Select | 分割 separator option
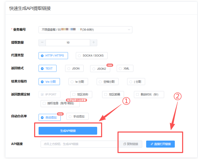The image size is (198, 159). coord(136,82)
